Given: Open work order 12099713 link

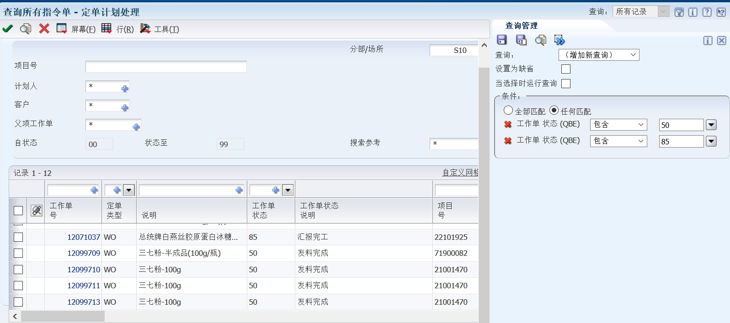Looking at the screenshot, I should tap(84, 302).
